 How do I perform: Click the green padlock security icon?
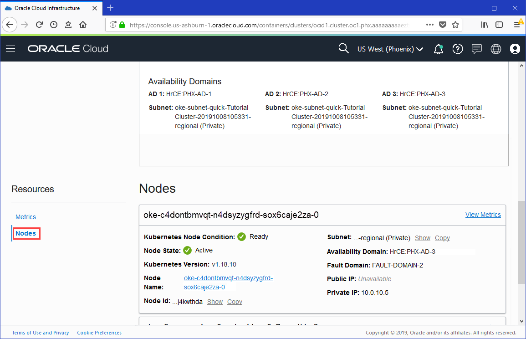122,25
